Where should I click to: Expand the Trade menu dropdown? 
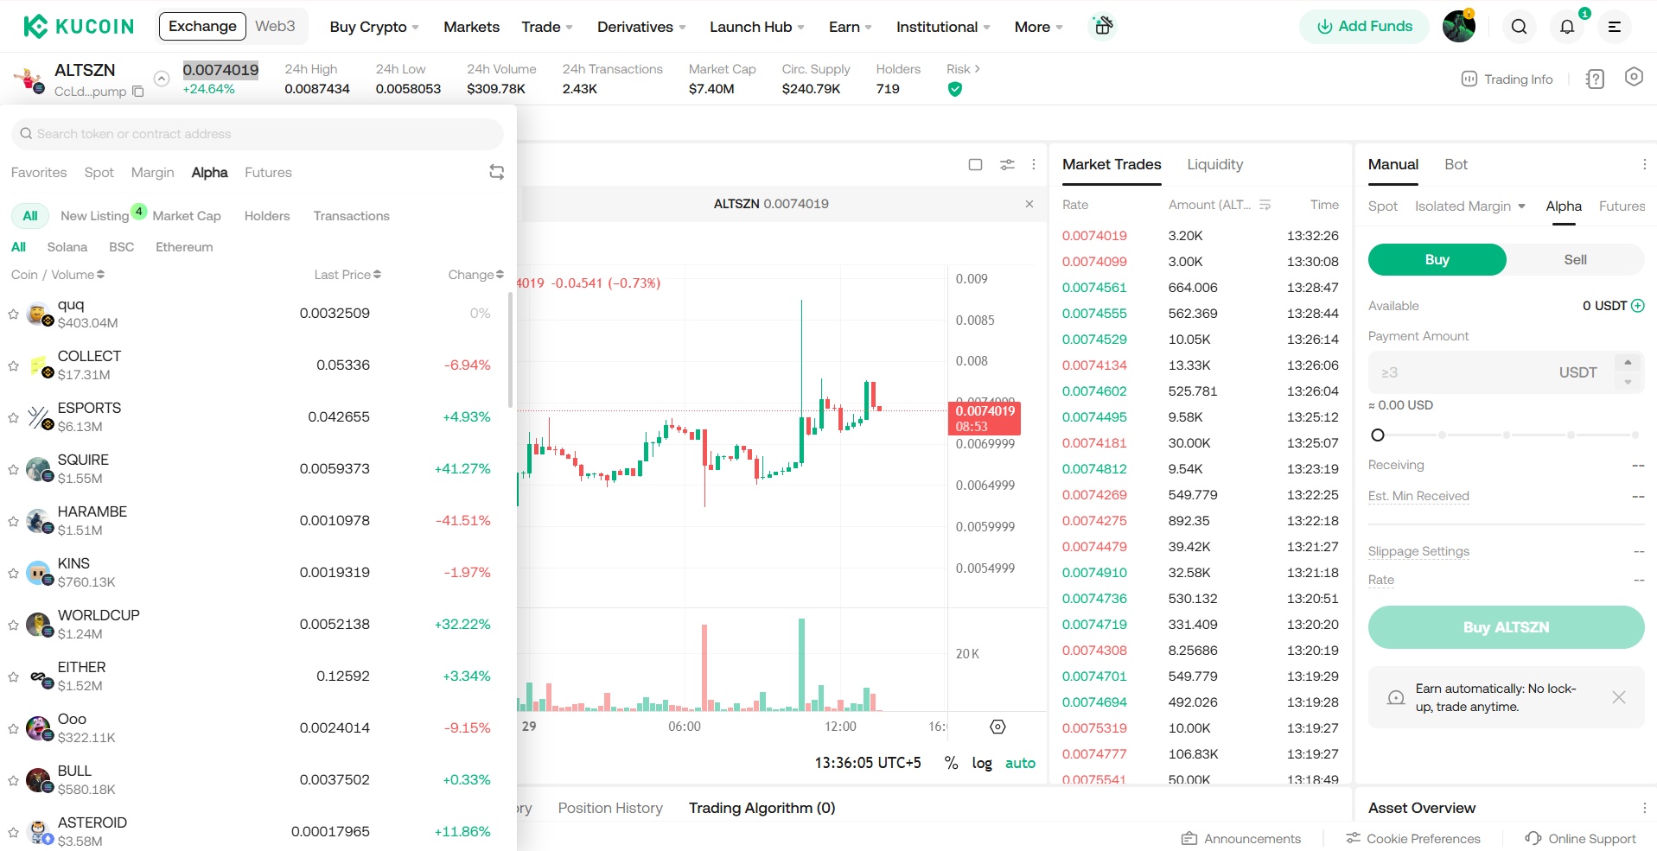[x=547, y=27]
